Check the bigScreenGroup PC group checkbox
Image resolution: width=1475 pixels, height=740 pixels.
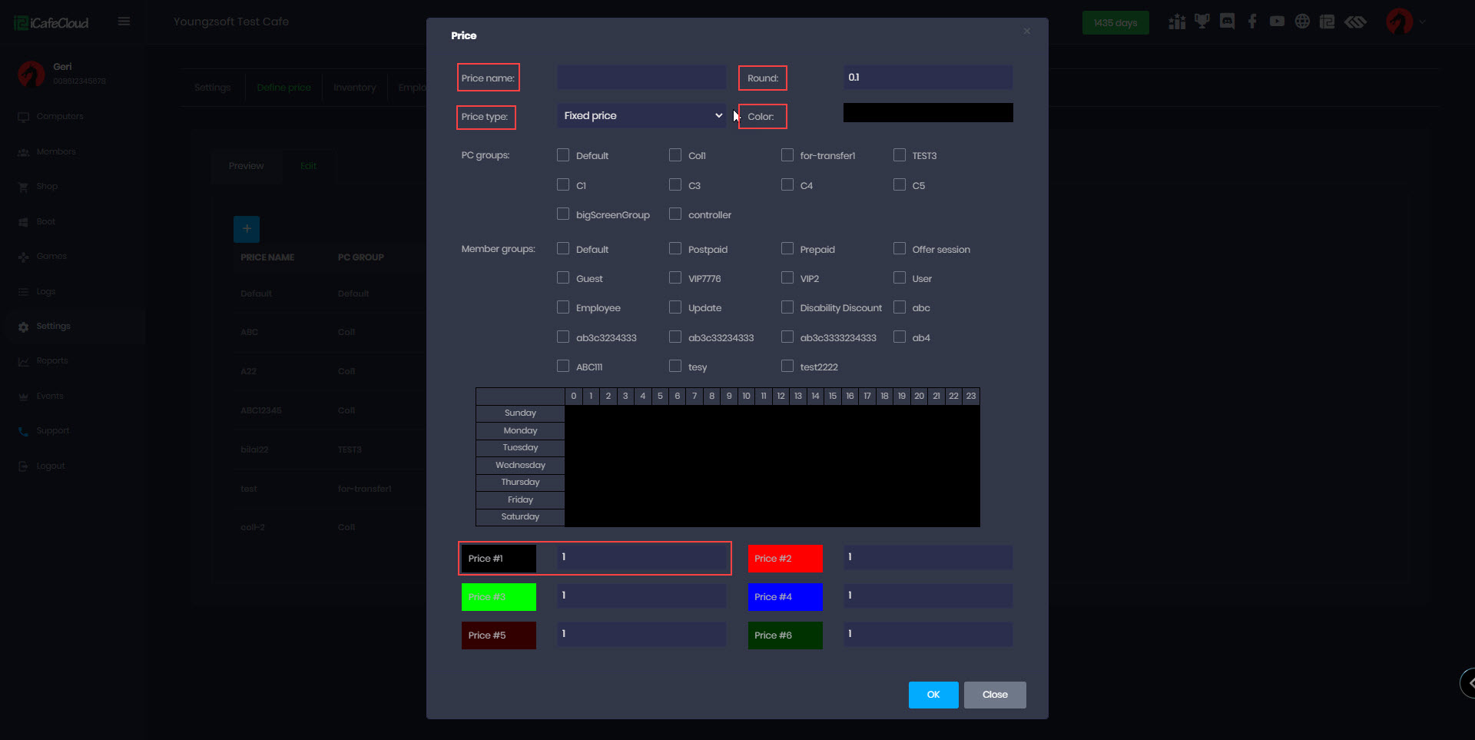[563, 214]
